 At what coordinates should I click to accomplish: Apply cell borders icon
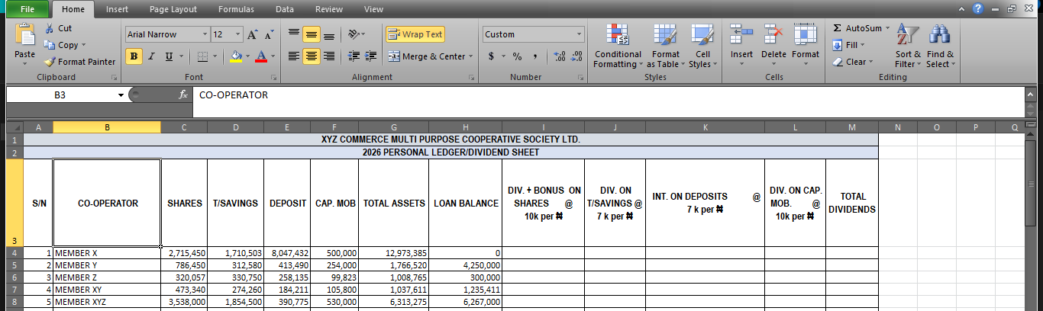coord(202,56)
